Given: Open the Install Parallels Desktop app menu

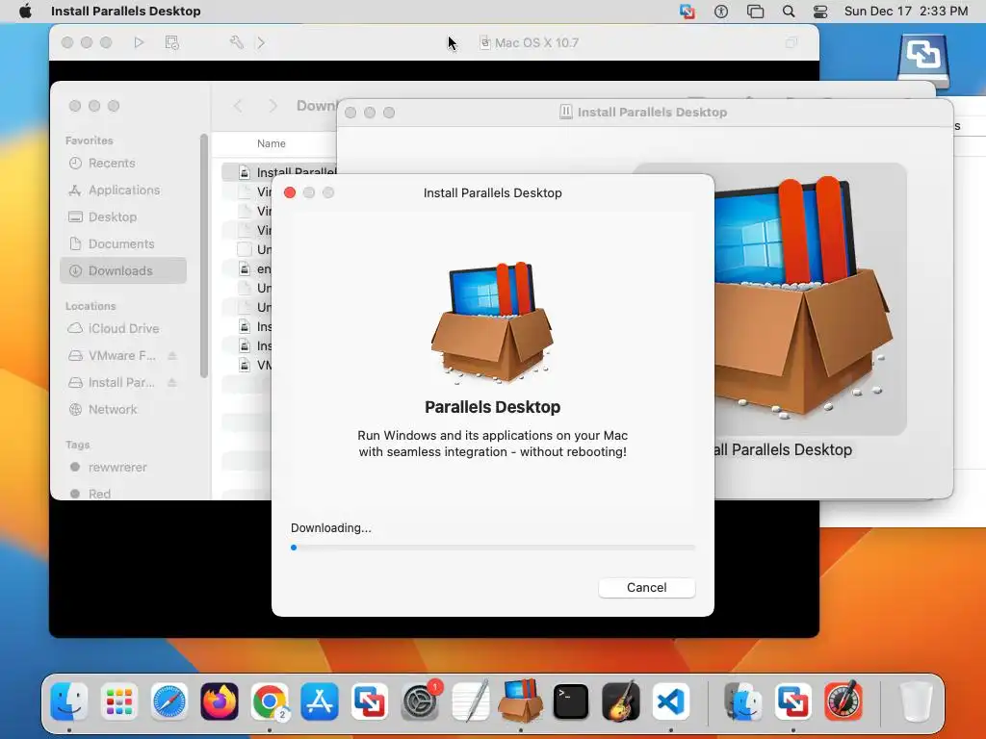Looking at the screenshot, I should 126,12.
